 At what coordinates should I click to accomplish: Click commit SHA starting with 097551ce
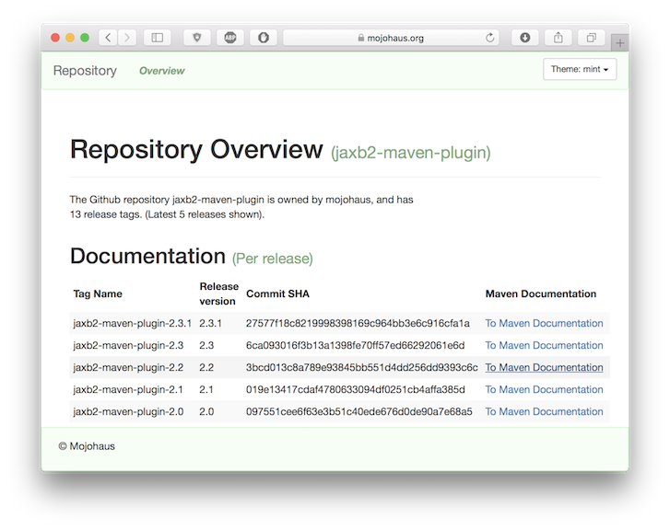(359, 412)
